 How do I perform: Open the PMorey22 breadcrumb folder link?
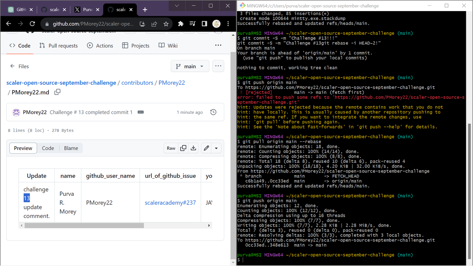point(171,83)
